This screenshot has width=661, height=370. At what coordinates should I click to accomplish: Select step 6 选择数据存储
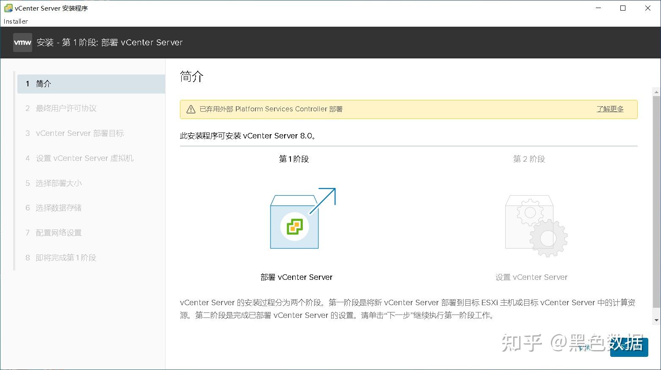[58, 207]
